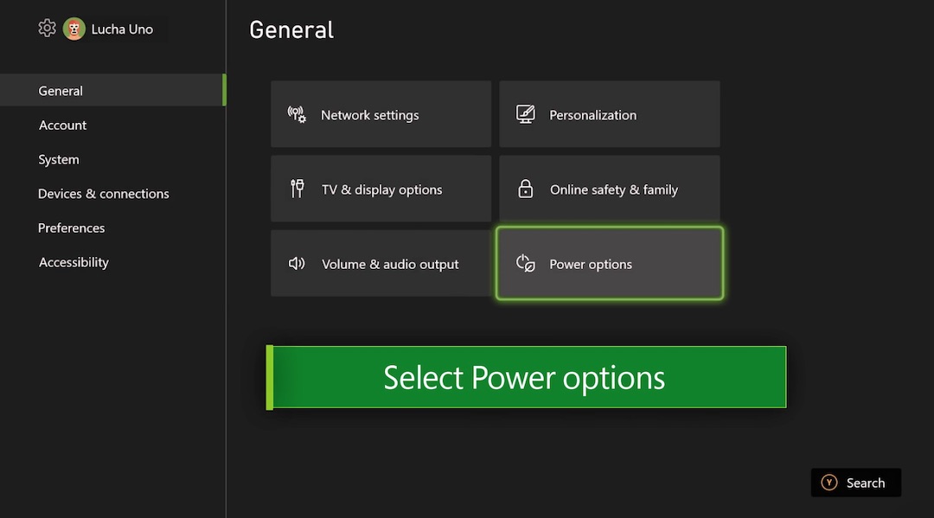Select the Power options tile
This screenshot has width=934, height=518.
click(610, 263)
